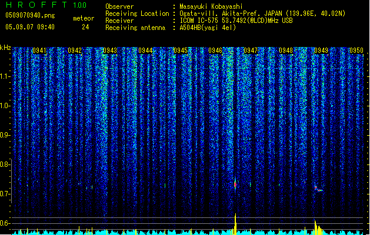
Task: Select the file name 0509070940.png
Action: (x=30, y=15)
